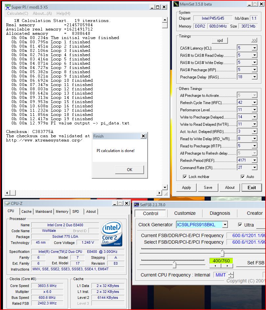Open Command Rate (CR) dropdown
266x310 pixels.
click(x=255, y=168)
